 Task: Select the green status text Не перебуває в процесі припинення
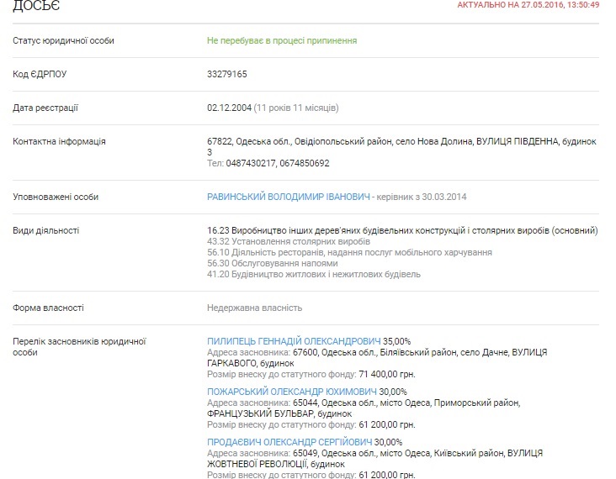[x=281, y=40]
